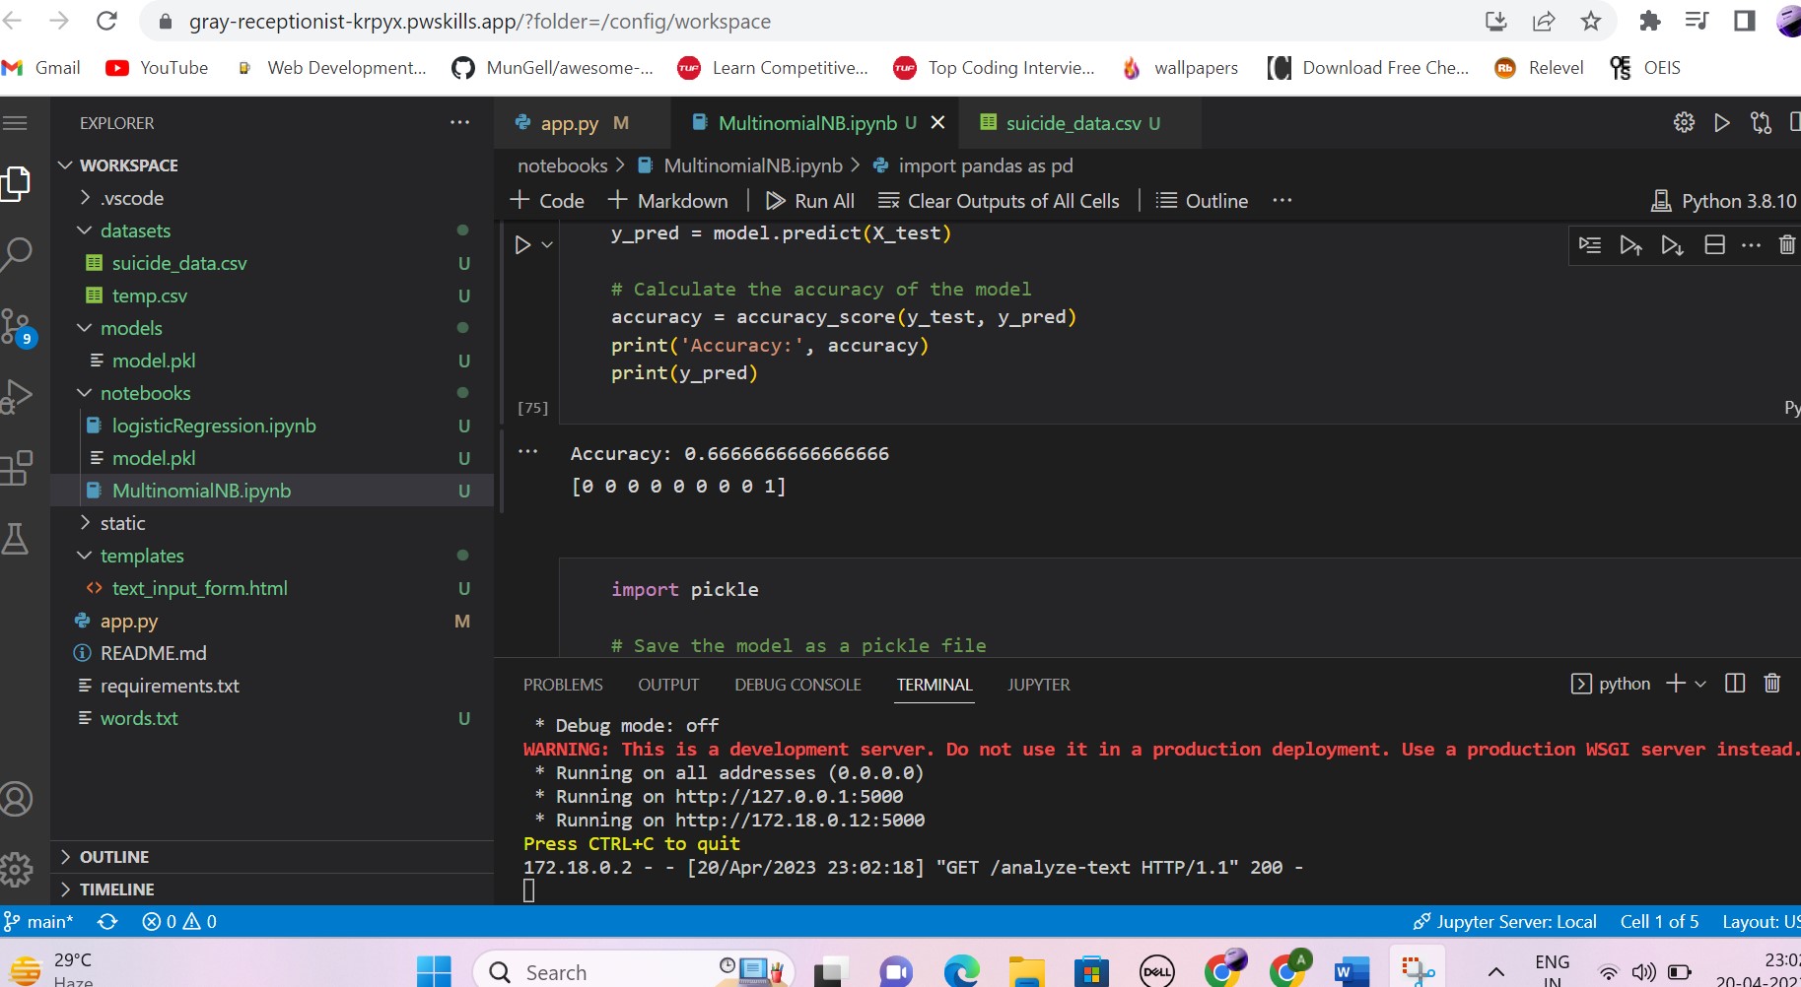Open the Explorer view in activity bar

[x=16, y=183]
